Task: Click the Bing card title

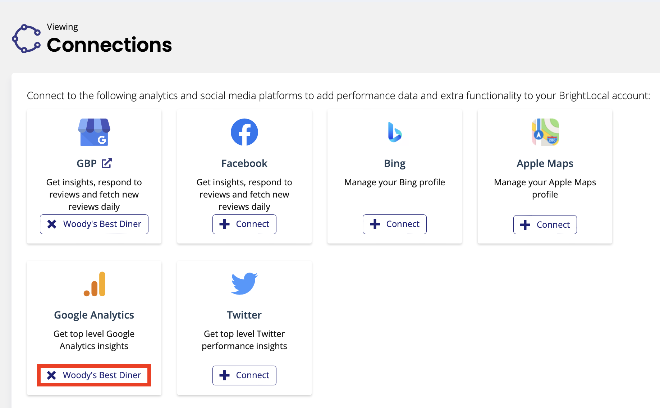Action: point(395,164)
